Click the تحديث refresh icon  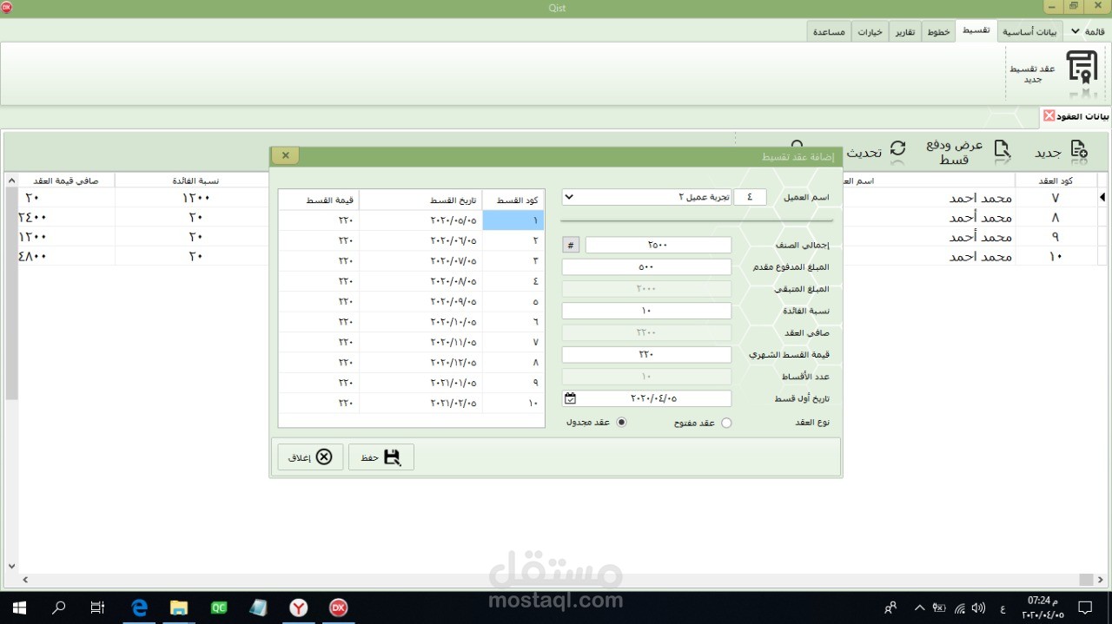pyautogui.click(x=897, y=151)
